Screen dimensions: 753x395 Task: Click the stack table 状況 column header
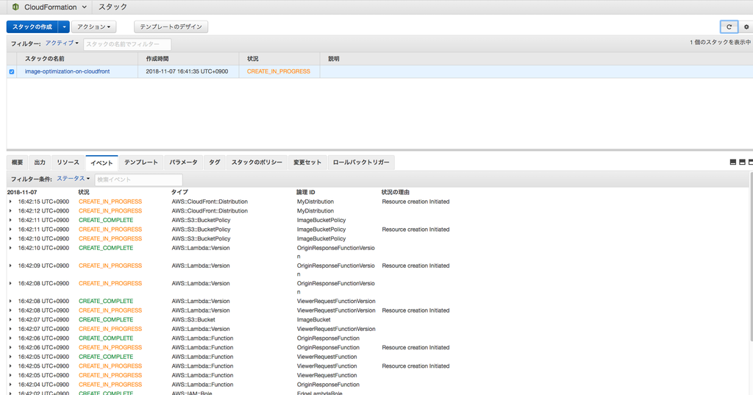279,59
